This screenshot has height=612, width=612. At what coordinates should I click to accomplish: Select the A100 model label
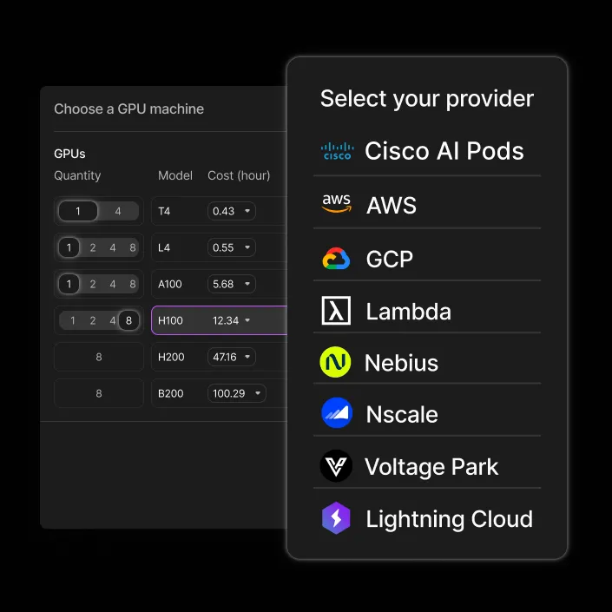(170, 284)
